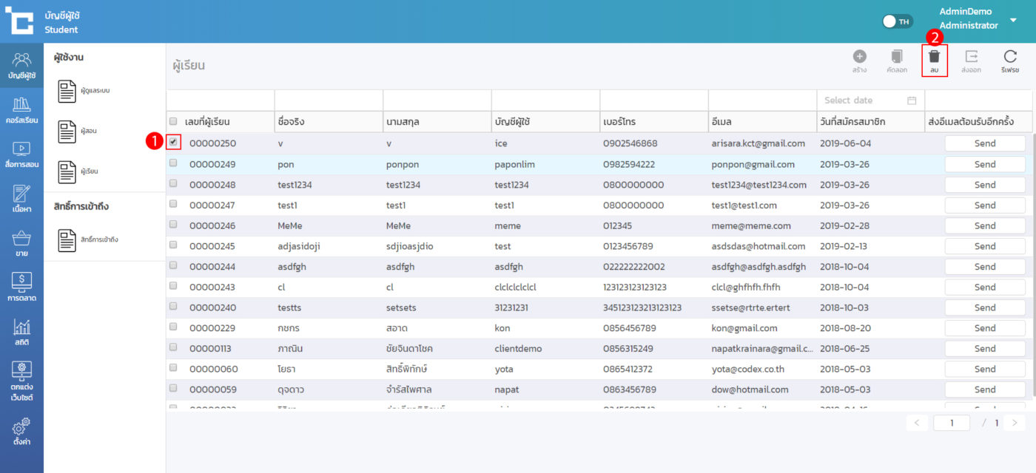
Task: Open the Select date calendar picker
Action: coord(912,101)
